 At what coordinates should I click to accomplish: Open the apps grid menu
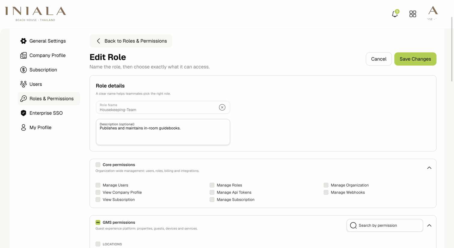click(x=413, y=14)
